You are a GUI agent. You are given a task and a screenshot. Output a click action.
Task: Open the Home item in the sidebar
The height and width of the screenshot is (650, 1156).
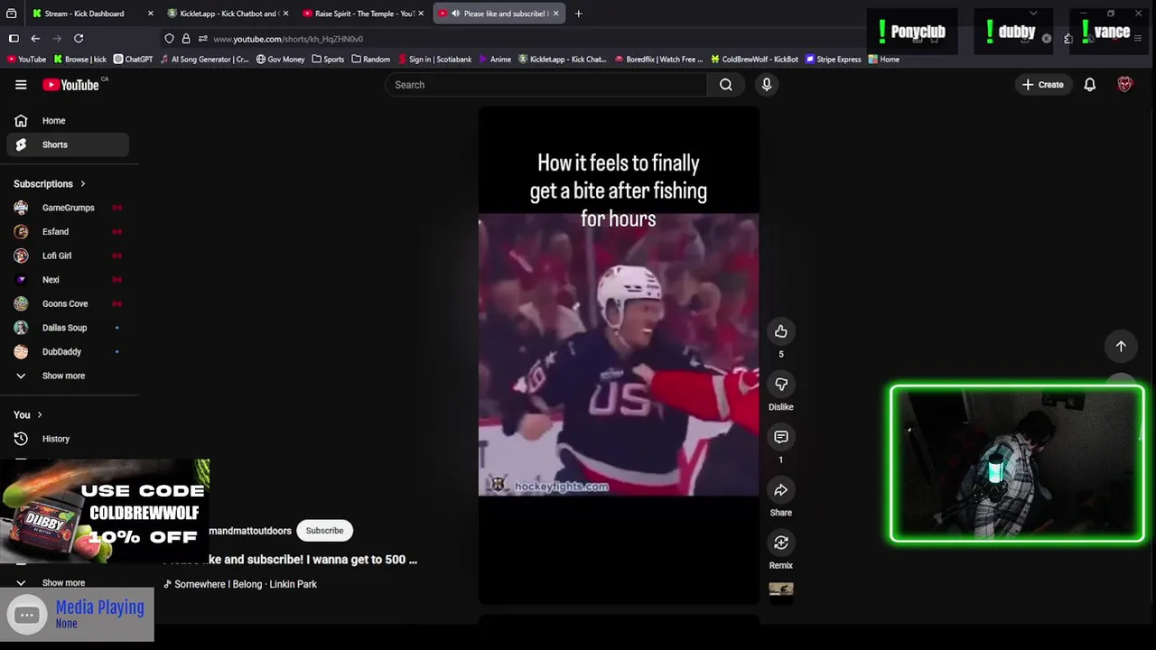click(x=68, y=121)
